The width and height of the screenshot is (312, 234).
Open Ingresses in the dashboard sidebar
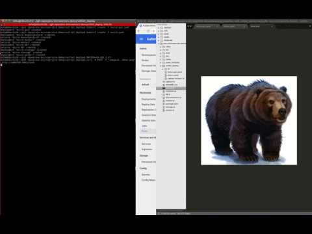point(147,149)
